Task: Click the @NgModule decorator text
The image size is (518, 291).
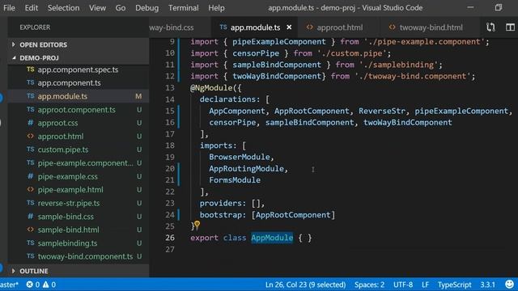Action: 211,88
